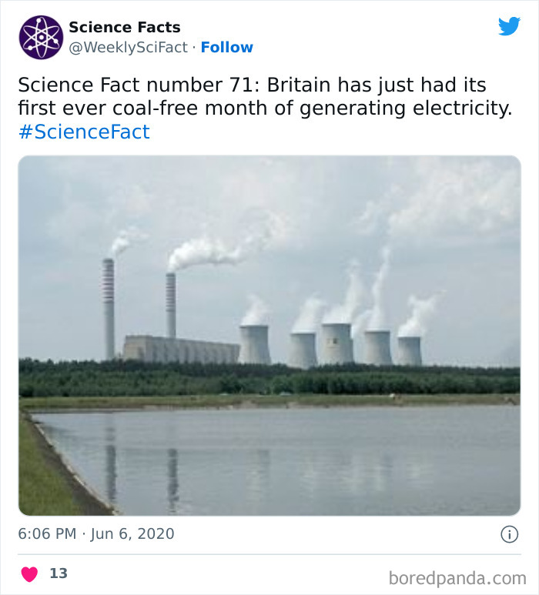Open the Science Facts display name
Viewport: 539px width, 595px height.
[x=125, y=27]
